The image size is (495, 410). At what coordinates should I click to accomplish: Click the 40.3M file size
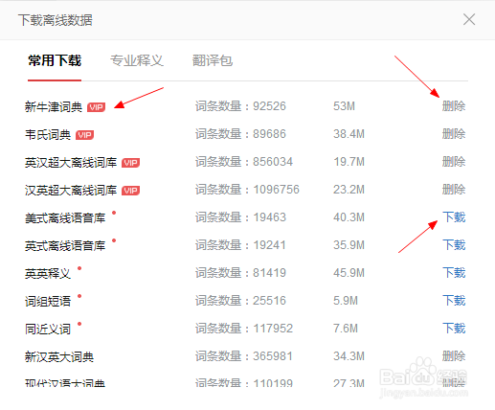(x=349, y=217)
